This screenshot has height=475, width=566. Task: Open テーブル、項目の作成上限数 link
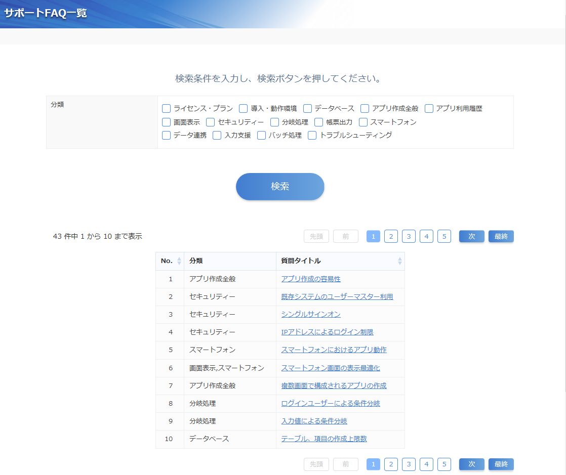[x=324, y=439]
